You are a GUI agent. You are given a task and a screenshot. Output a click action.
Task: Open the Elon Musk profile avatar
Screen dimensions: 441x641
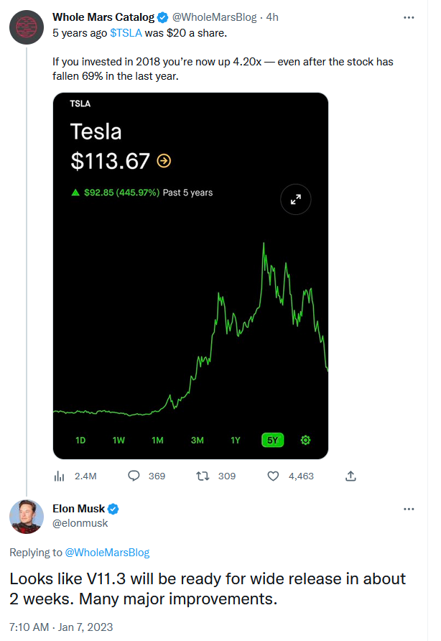point(27,516)
